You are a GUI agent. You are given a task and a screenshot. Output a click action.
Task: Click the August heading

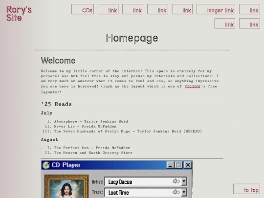[x=49, y=139]
